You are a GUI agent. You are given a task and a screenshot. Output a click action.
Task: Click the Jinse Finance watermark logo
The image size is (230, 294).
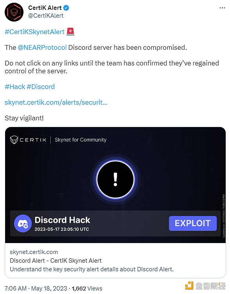205,285
